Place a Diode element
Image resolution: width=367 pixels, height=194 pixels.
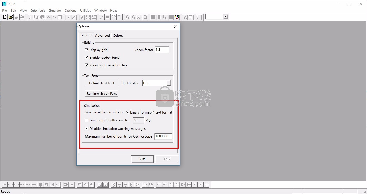coord(28,184)
